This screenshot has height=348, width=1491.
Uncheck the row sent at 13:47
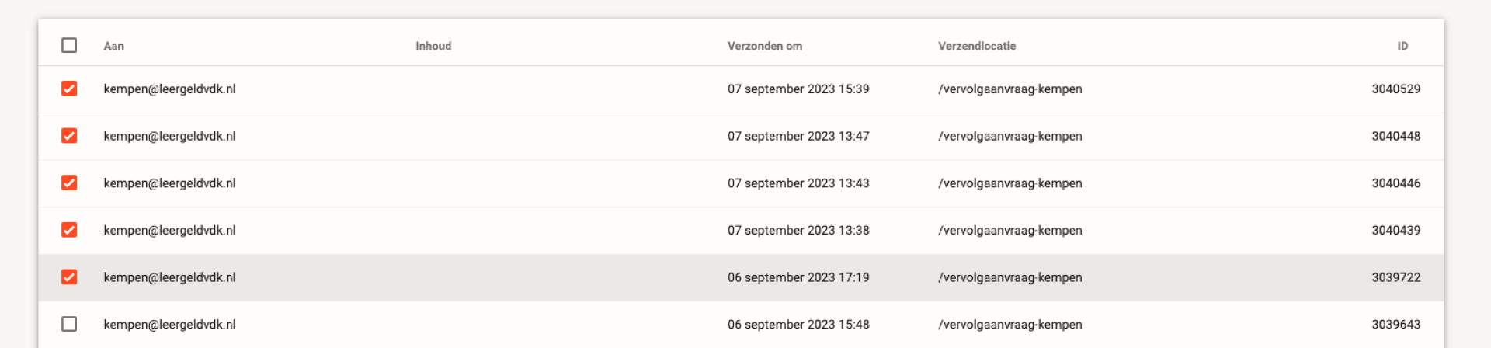69,136
